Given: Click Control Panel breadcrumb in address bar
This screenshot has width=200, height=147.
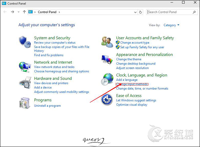Looking at the screenshot, I should click(47, 12).
